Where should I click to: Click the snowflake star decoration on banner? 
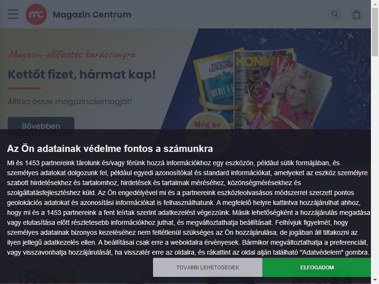click(x=263, y=40)
